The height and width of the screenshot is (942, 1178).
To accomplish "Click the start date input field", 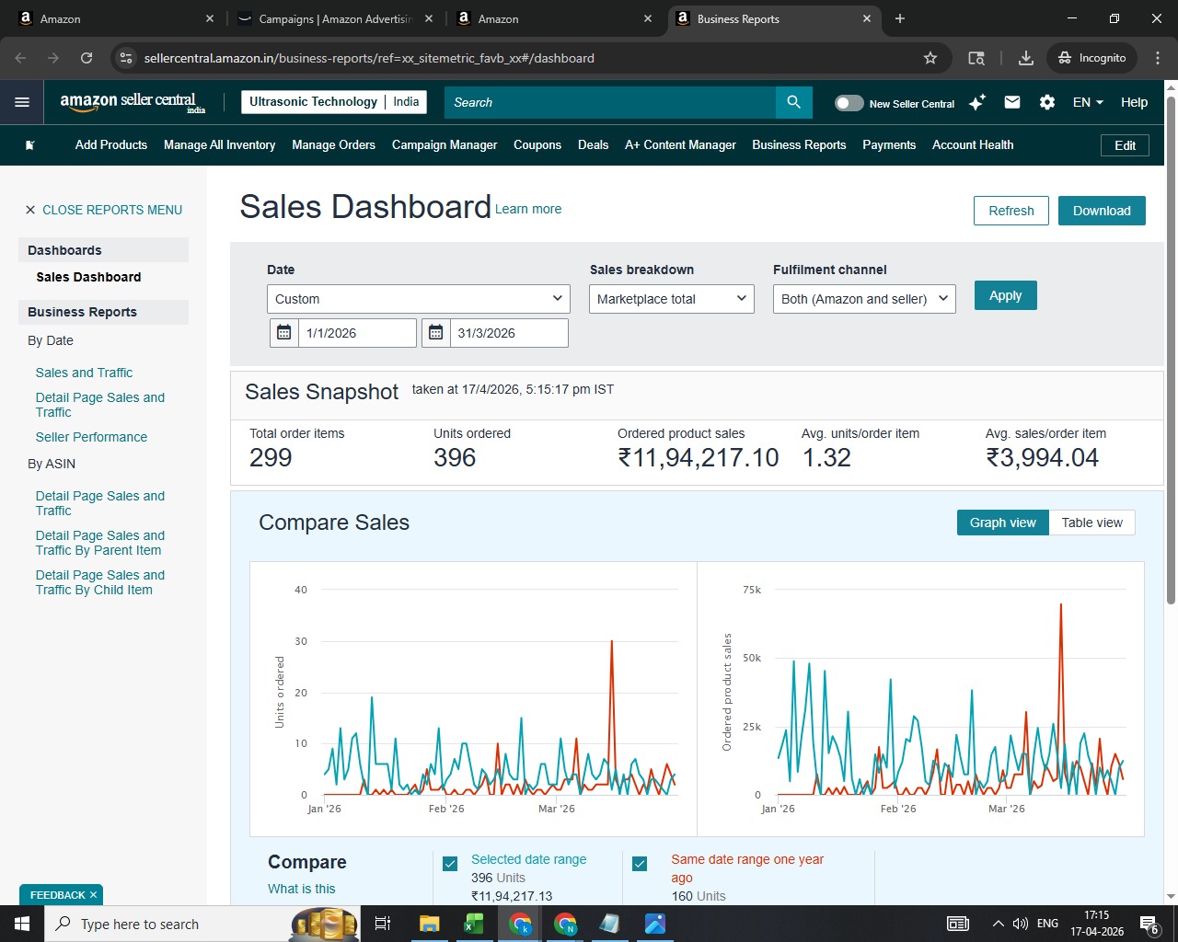I will coord(357,333).
